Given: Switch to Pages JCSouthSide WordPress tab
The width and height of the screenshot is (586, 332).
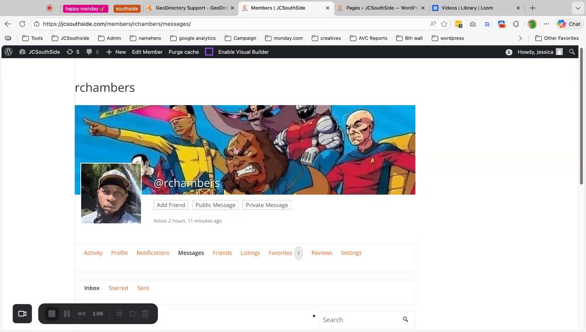Looking at the screenshot, I should tap(381, 8).
